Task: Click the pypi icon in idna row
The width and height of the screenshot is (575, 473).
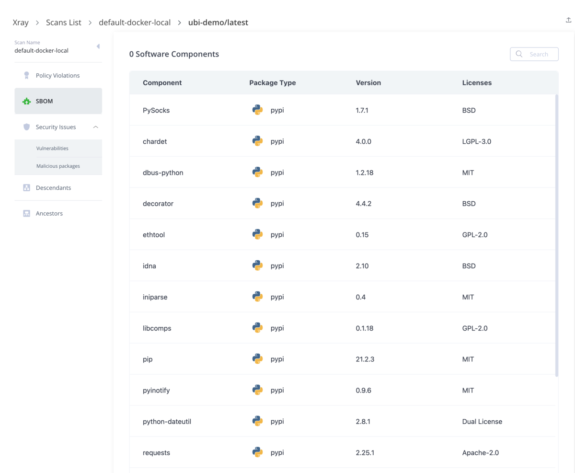Action: 258,266
